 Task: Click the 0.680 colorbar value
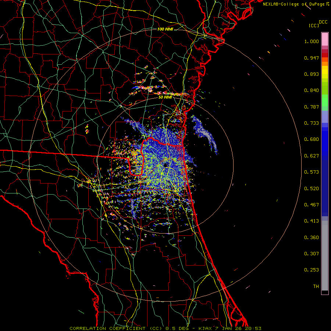[x=312, y=139]
